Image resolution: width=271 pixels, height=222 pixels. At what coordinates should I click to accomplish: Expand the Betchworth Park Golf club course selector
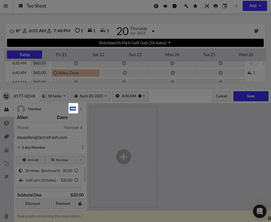pyautogui.click(x=135, y=43)
